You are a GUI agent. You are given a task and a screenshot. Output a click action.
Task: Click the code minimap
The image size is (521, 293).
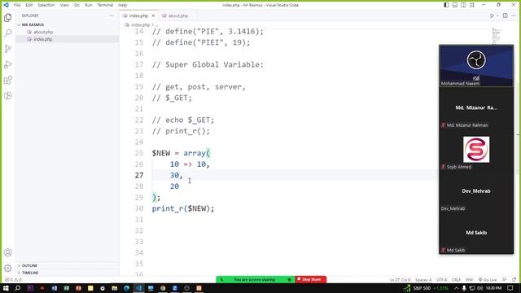(496, 36)
